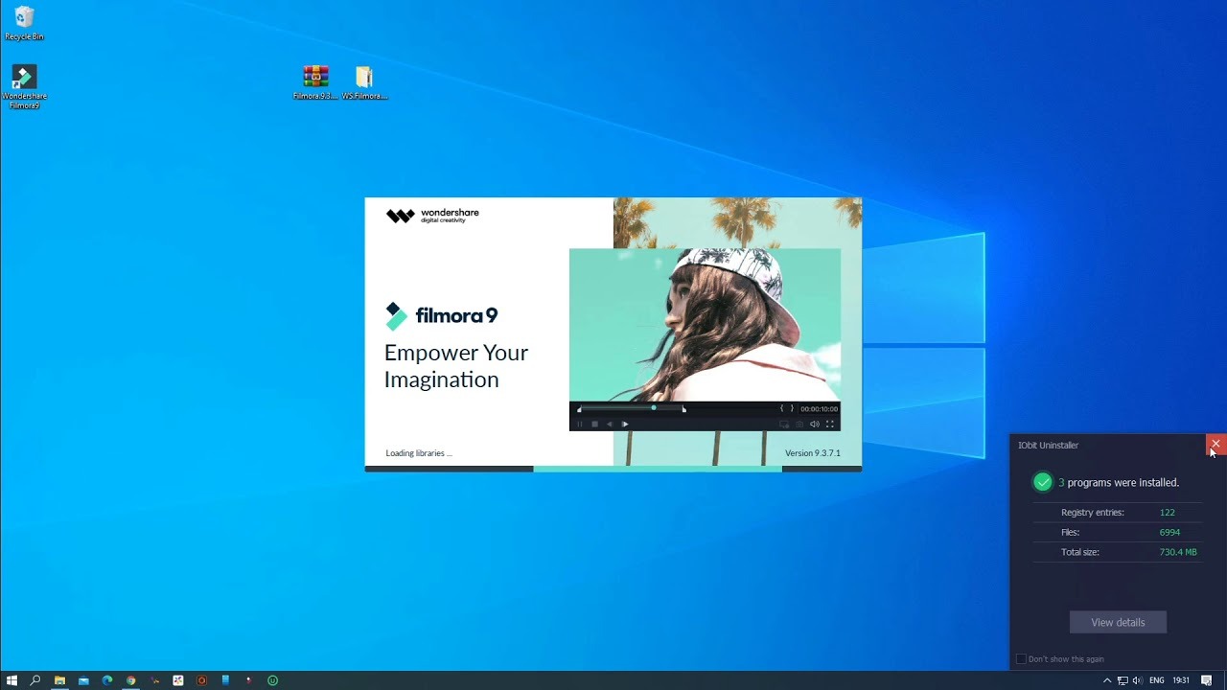Open File Explorer from the taskbar
Image resolution: width=1227 pixels, height=690 pixels.
(59, 680)
